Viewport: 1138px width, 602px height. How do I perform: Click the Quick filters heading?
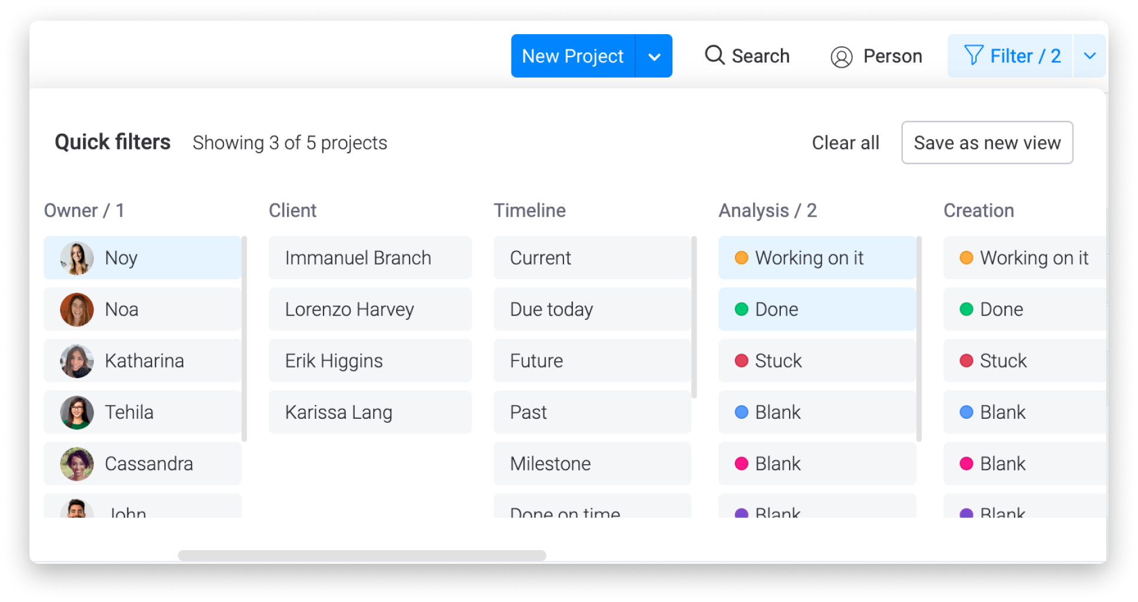click(113, 143)
